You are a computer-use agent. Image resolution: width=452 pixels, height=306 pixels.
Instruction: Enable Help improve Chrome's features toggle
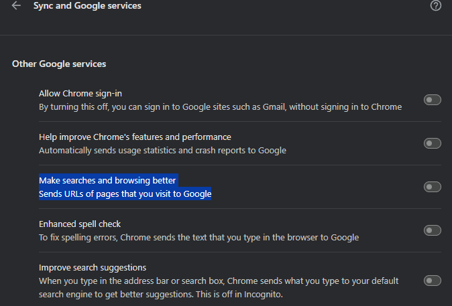pos(433,143)
